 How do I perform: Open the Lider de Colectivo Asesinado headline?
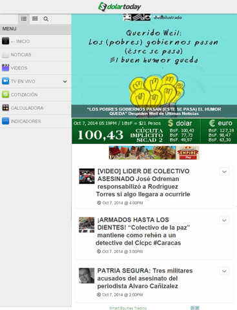(x=143, y=183)
